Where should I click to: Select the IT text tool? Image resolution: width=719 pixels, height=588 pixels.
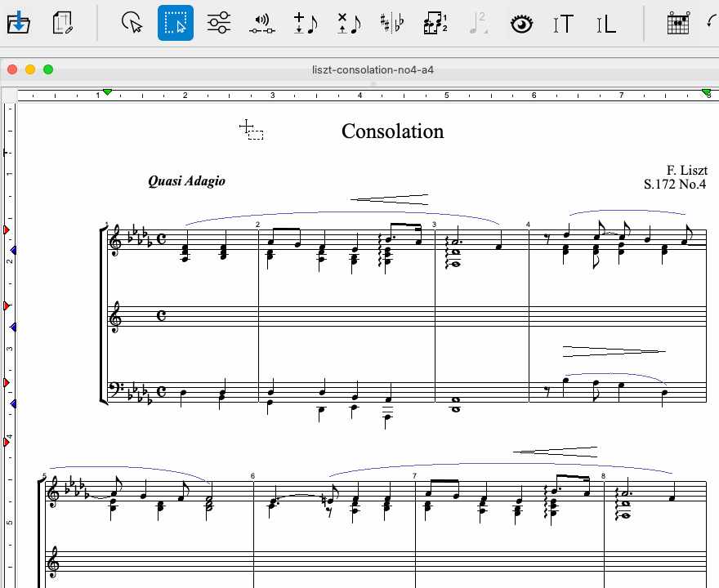(564, 24)
